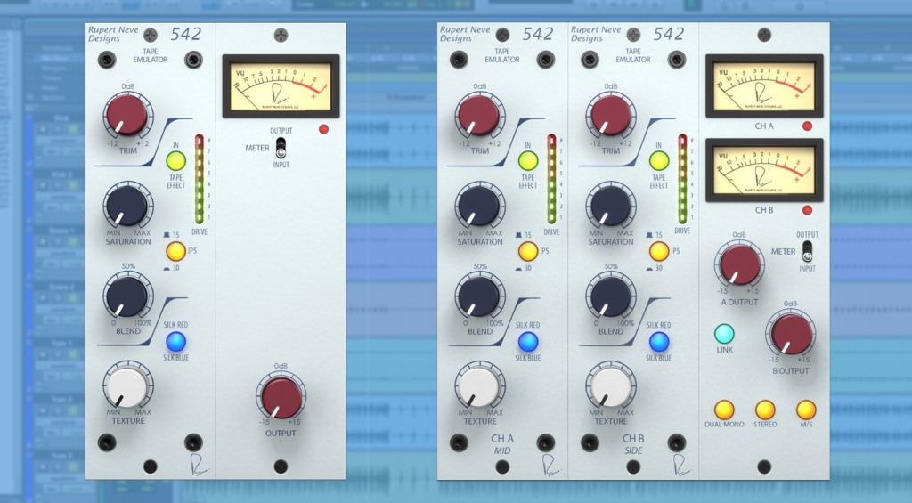Click the CH A VU meter
912x503 pixels.
click(x=764, y=86)
